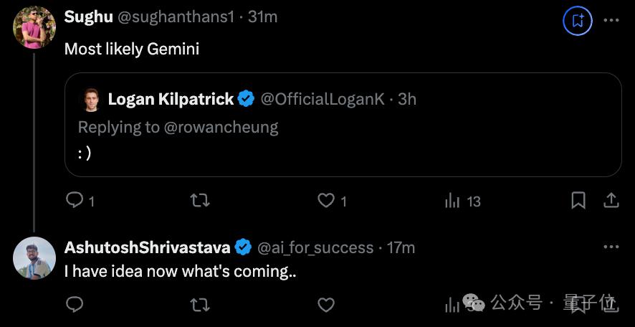Click the blue add-bookmark icon at top
Screen dimensions: 635x327
click(x=578, y=21)
